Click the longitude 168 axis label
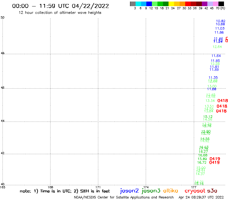This screenshot has width=228, height=200. point(50,187)
